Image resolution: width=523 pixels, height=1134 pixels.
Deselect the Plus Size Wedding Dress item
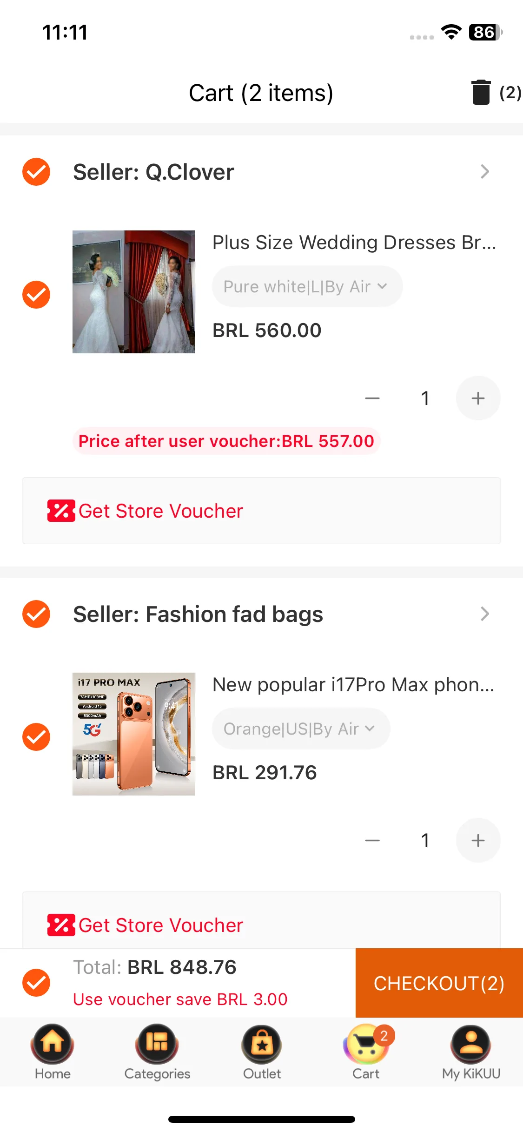point(36,295)
